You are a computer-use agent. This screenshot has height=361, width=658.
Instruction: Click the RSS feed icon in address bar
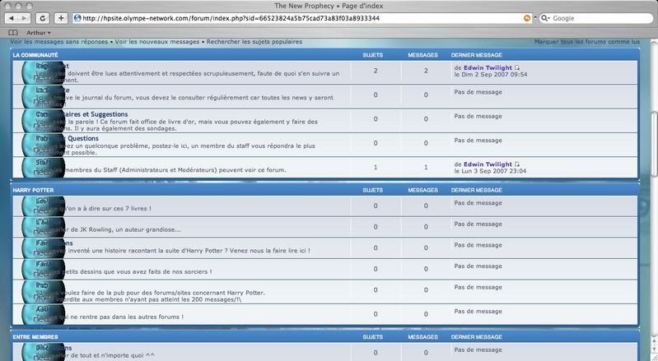pyautogui.click(x=528, y=18)
